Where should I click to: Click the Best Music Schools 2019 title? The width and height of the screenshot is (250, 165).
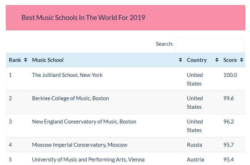83,18
